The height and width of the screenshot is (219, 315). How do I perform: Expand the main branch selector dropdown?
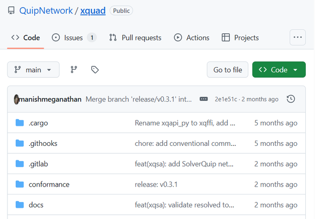pyautogui.click(x=33, y=69)
